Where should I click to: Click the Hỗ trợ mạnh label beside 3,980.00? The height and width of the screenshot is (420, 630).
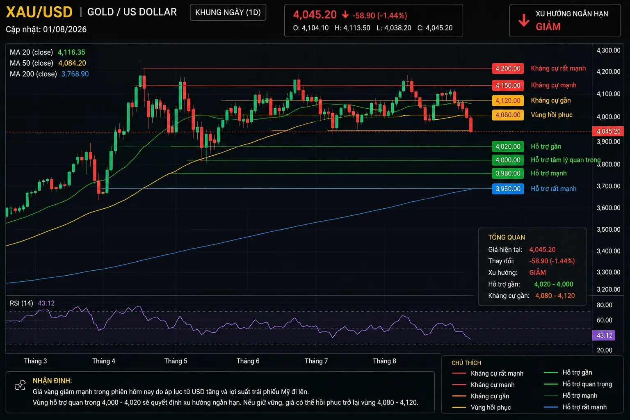(549, 173)
